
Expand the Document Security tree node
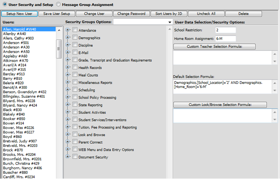pos(68,157)
